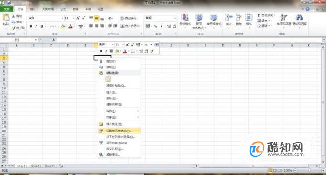
Task: Expand the Name Box dropdown arrow
Action: pyautogui.click(x=36, y=40)
